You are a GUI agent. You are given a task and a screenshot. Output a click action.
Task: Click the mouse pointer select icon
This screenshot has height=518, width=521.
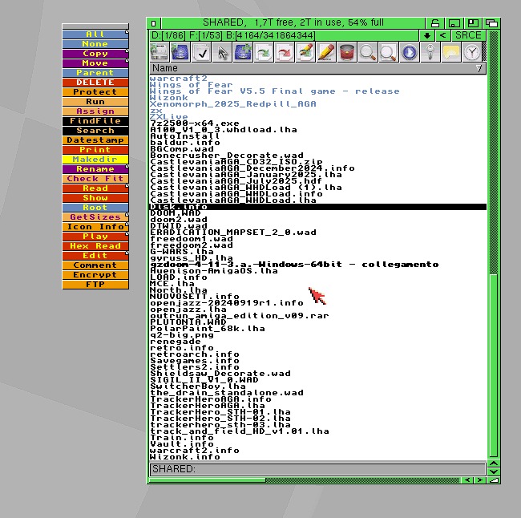(x=222, y=53)
